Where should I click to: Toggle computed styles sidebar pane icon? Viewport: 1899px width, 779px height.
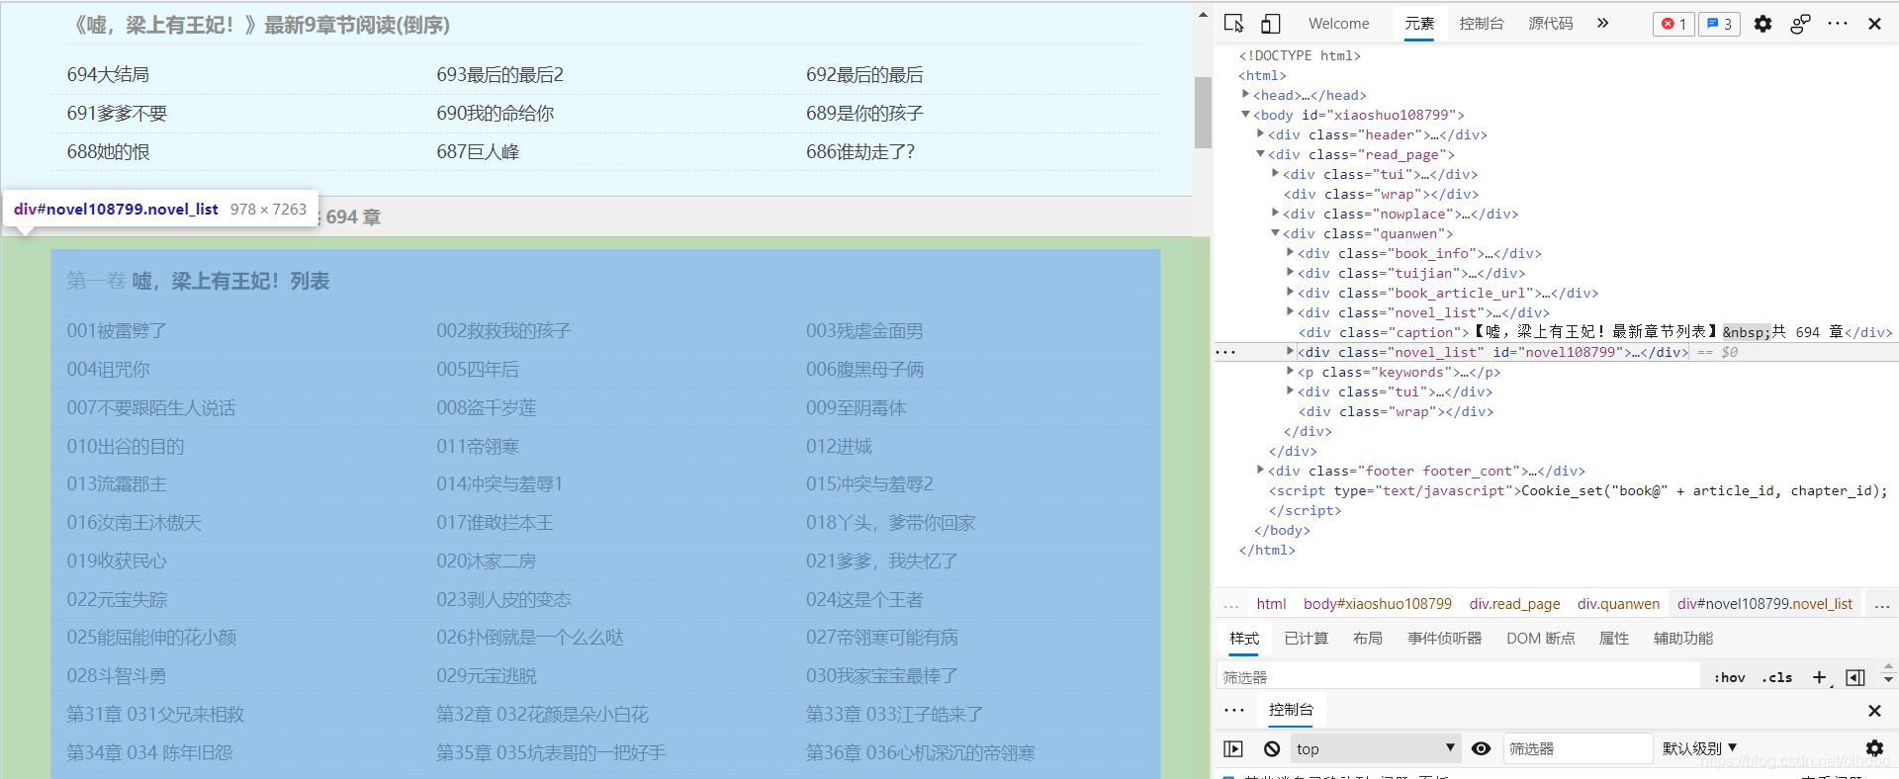1855,677
